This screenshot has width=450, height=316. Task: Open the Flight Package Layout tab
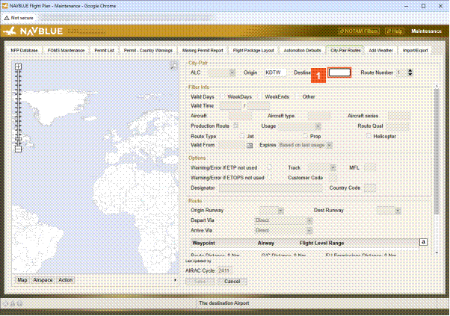click(253, 51)
